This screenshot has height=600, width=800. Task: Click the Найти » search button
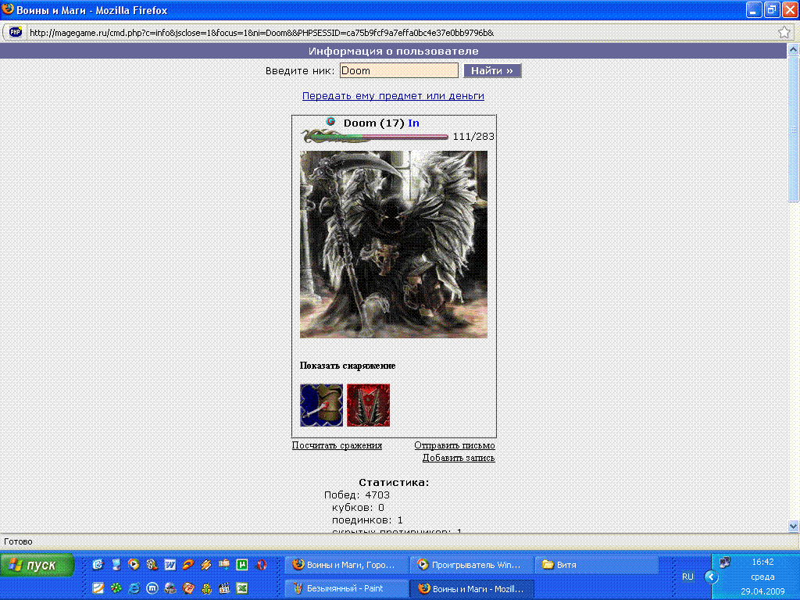(492, 70)
